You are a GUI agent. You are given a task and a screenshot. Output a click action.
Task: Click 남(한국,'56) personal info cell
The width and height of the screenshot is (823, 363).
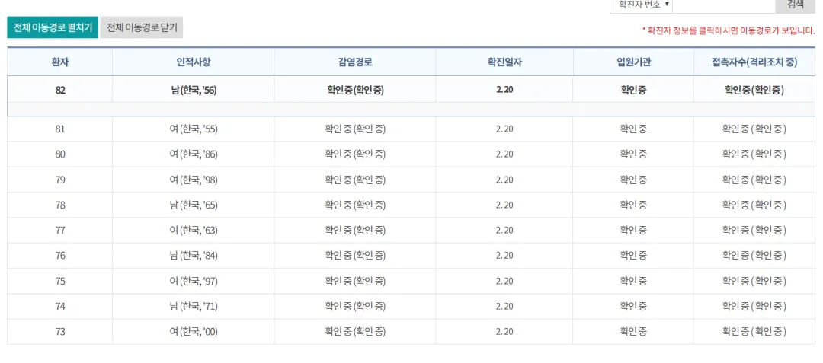pyautogui.click(x=193, y=90)
